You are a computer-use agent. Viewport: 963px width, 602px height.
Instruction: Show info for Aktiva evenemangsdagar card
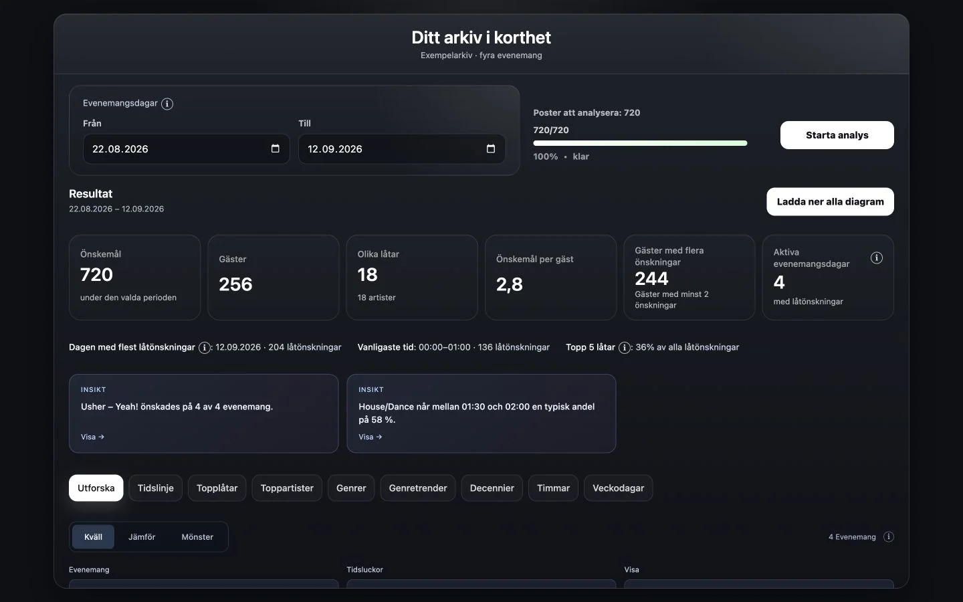click(876, 258)
